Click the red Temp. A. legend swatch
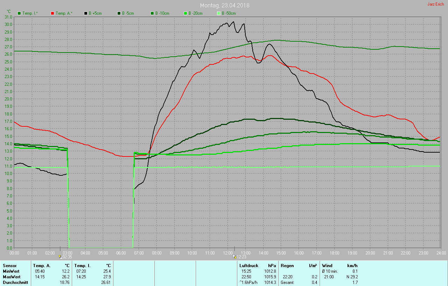Viewport: 448px width, 286px height. (52, 13)
